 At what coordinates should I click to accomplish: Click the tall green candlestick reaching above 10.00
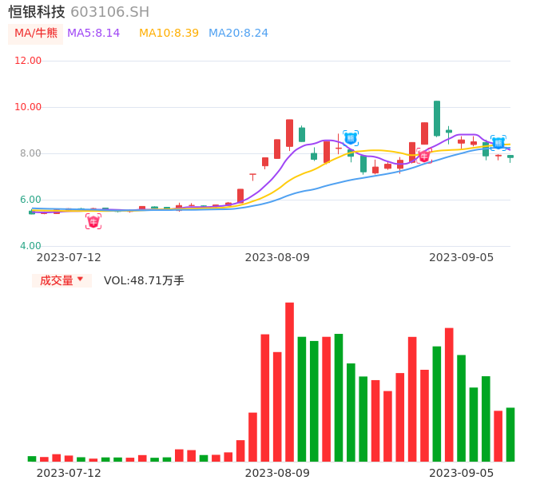(x=437, y=118)
